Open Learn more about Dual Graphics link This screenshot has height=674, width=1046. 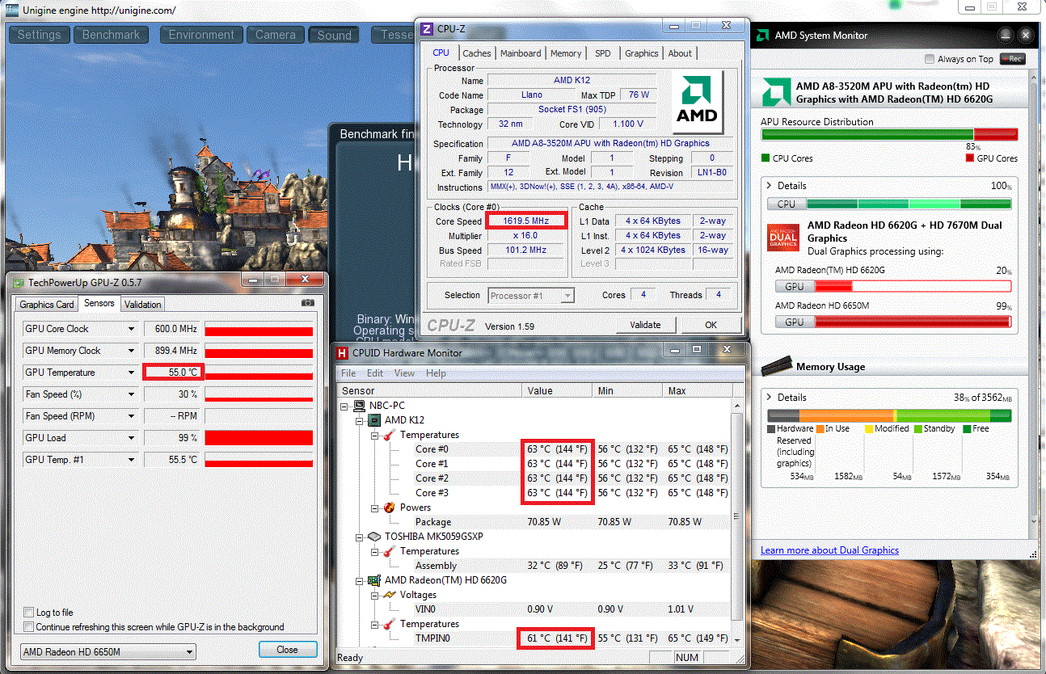coord(829,550)
